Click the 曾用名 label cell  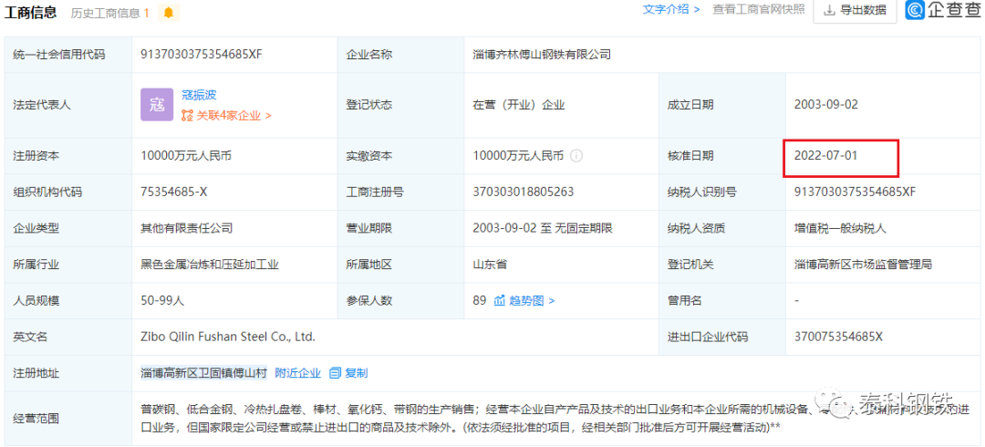721,300
